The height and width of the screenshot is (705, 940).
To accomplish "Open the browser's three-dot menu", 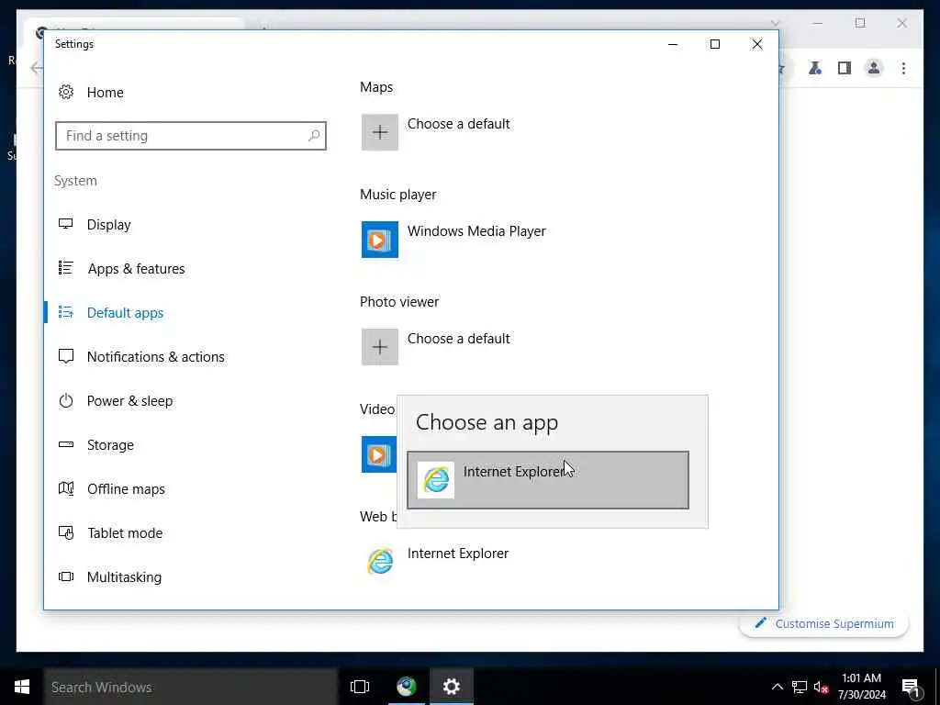I will pyautogui.click(x=903, y=68).
